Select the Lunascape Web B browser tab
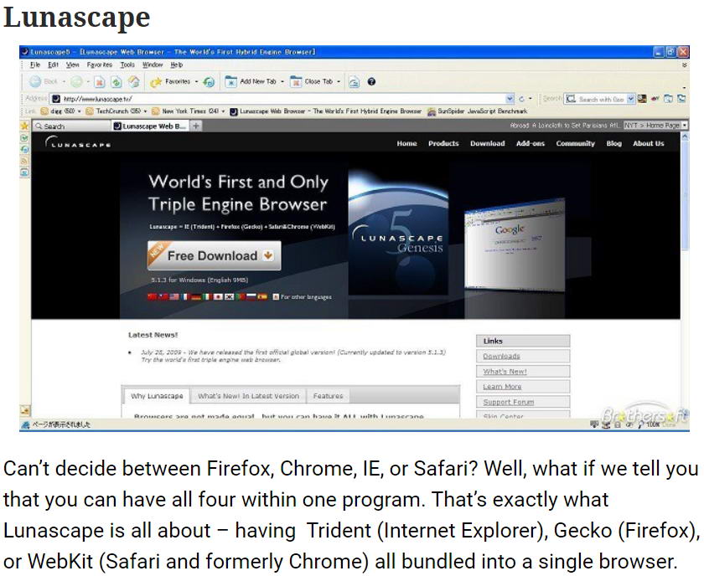Viewport: 704px width, 576px height. (151, 126)
